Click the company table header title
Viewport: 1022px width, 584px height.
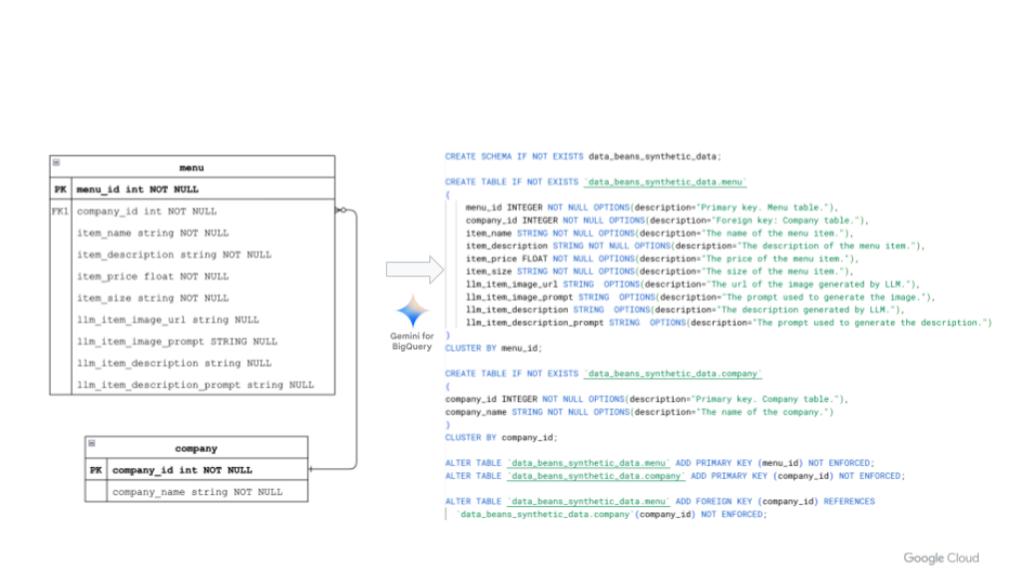pyautogui.click(x=196, y=448)
